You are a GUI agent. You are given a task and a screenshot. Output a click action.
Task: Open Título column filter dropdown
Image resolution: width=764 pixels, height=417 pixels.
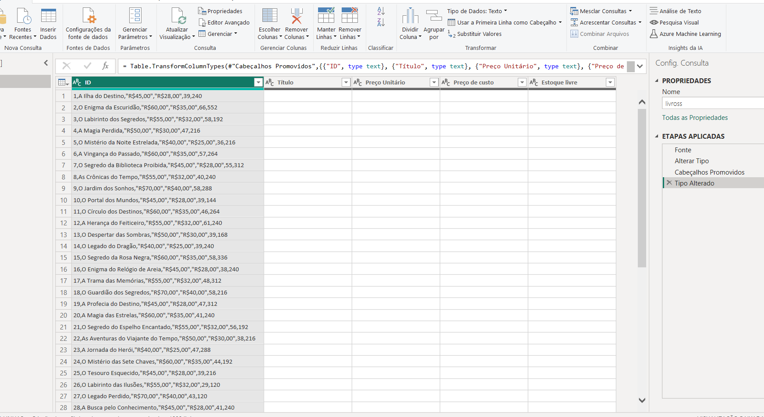tap(346, 82)
